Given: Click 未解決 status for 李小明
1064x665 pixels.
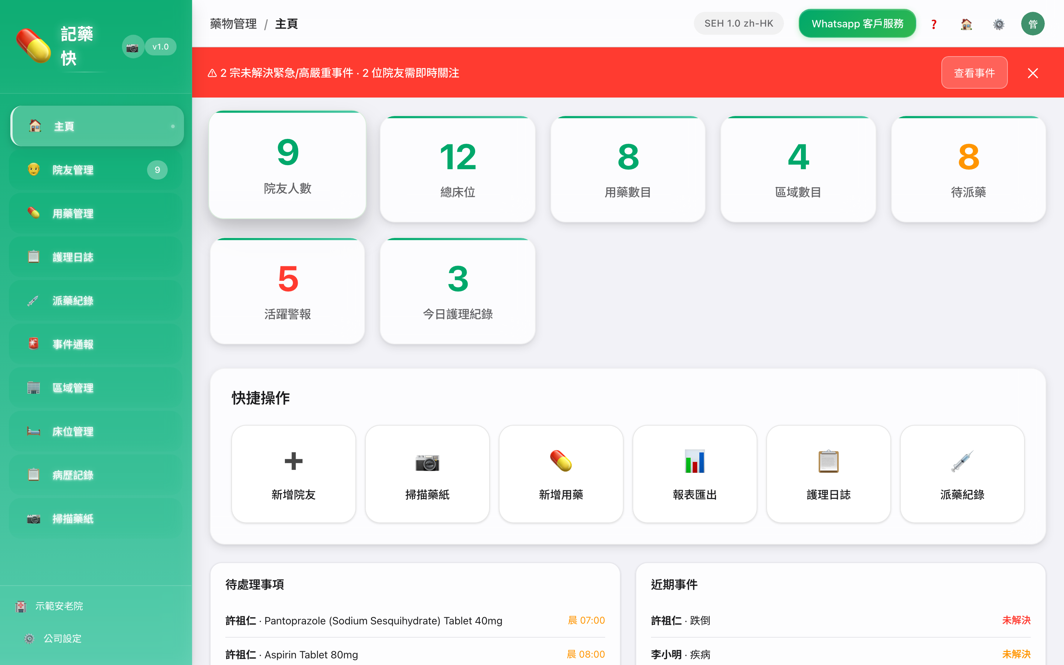Looking at the screenshot, I should coord(1016,654).
